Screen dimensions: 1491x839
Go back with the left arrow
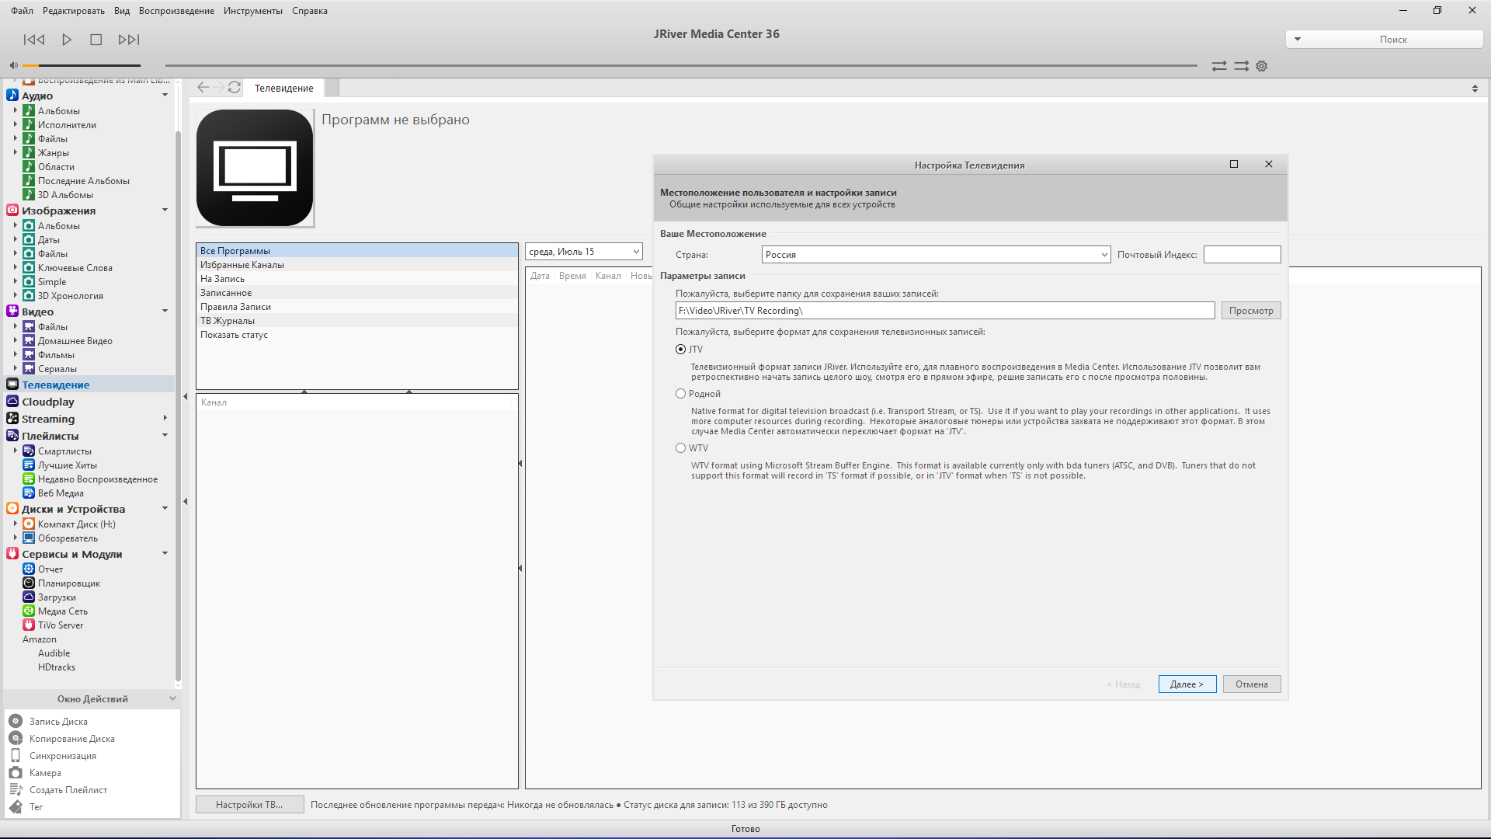tap(203, 88)
